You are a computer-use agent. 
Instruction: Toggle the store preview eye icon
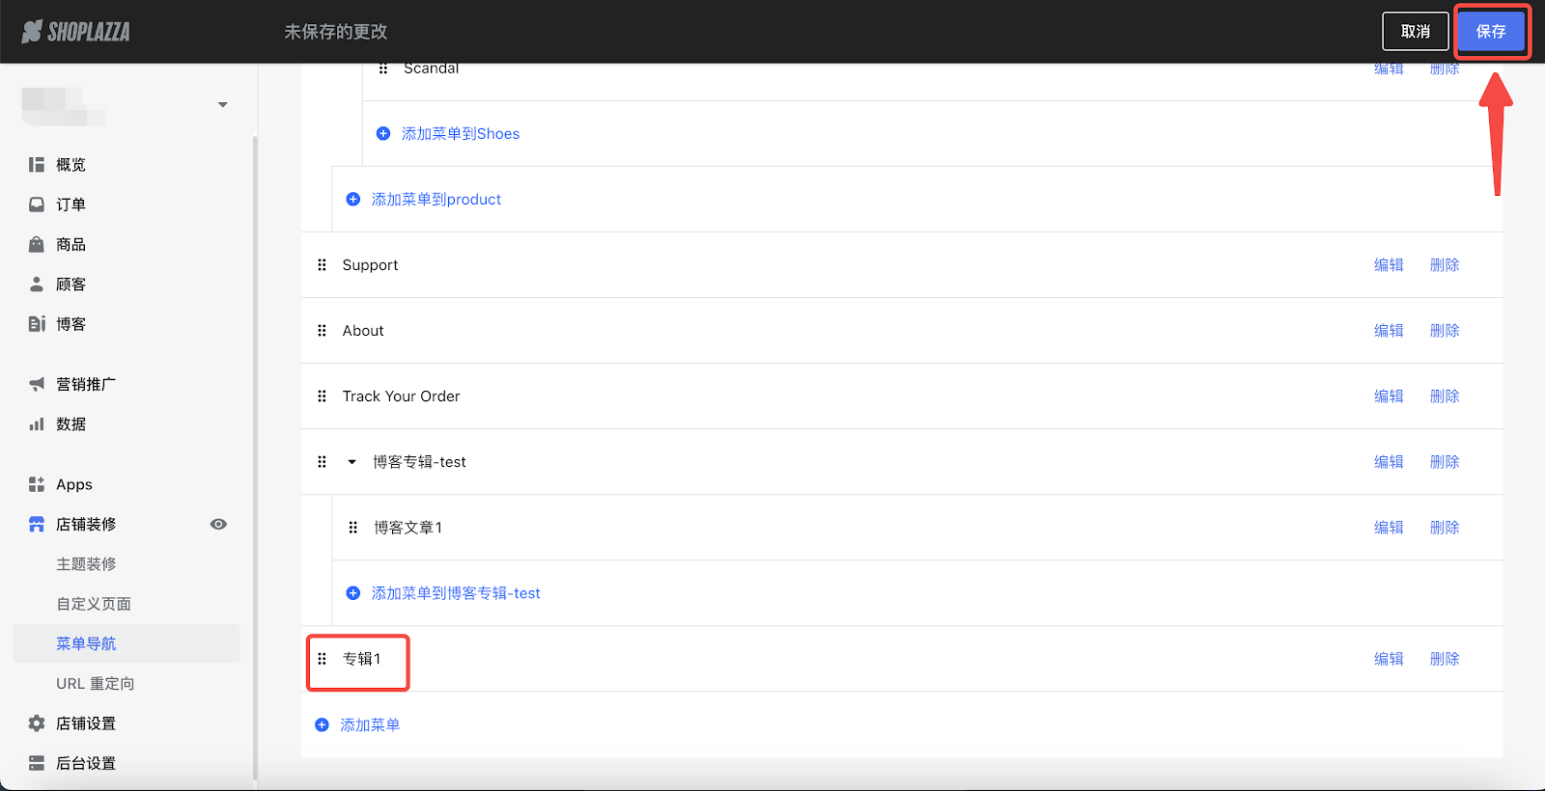[x=219, y=525]
